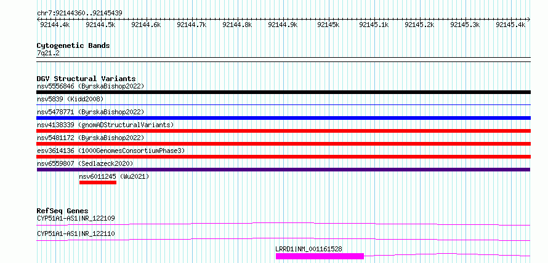Open nsv4138339 (gnomADStructuralVariants) label
This screenshot has height=263, width=548.
point(105,125)
